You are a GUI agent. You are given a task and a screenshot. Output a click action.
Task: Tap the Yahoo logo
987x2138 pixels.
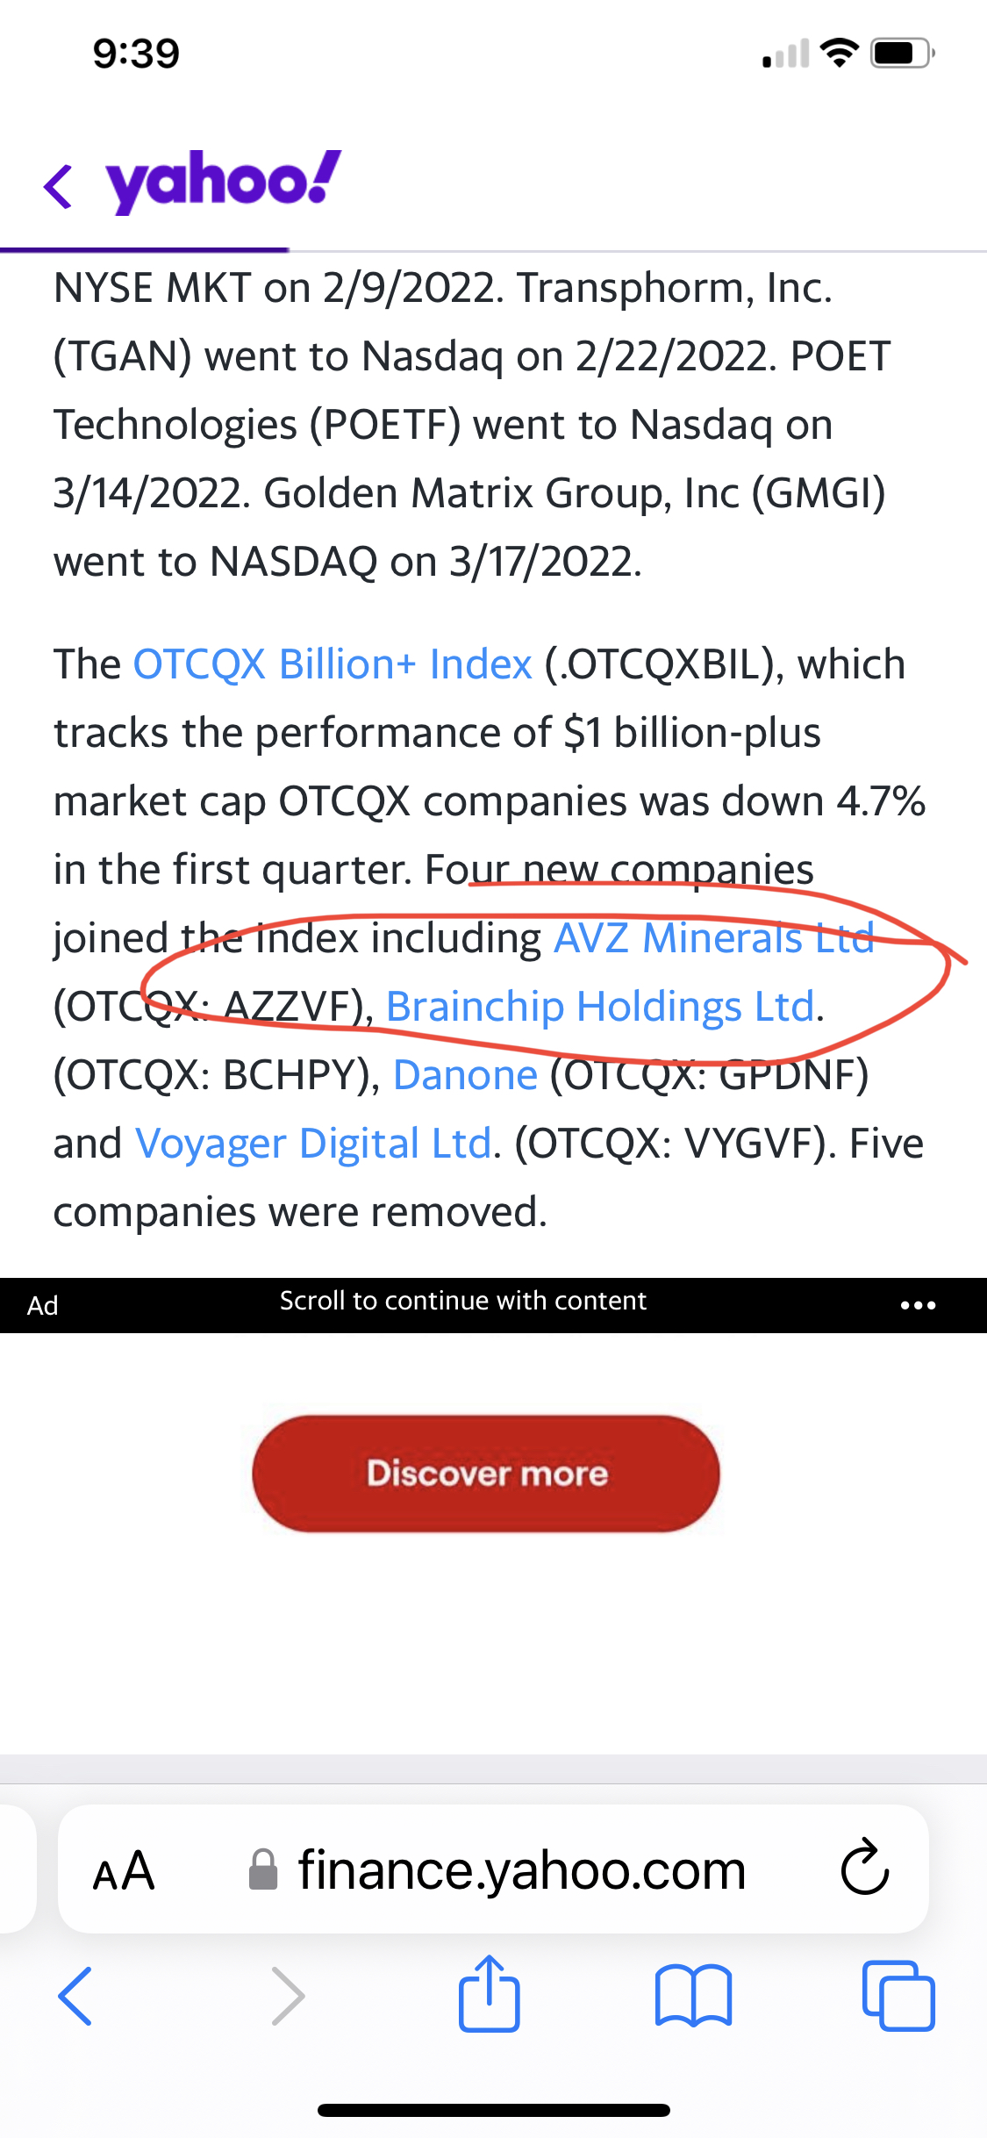224,182
